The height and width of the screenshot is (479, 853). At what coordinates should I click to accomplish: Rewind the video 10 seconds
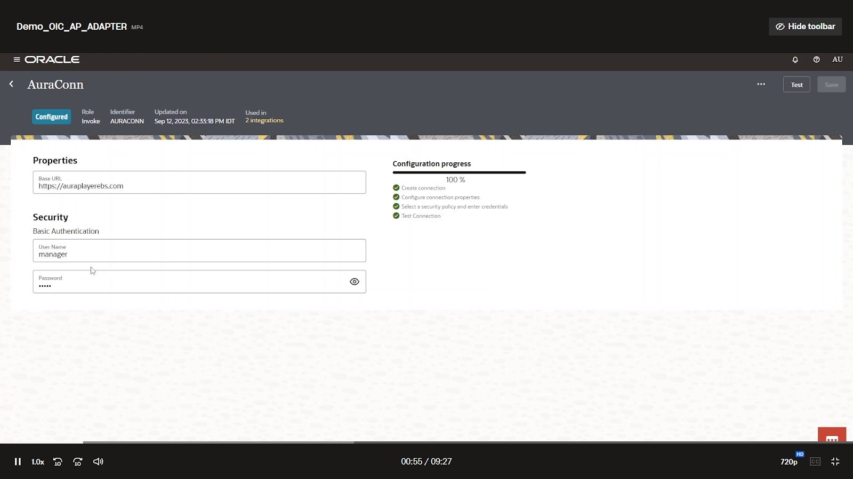pyautogui.click(x=58, y=461)
